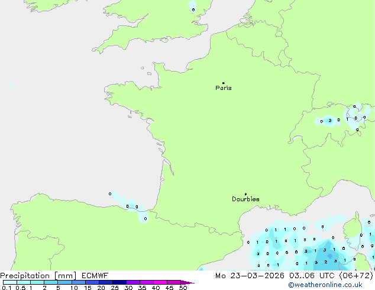375x290 pixels.
Task: Click the legend value 50
Action: click(x=183, y=288)
